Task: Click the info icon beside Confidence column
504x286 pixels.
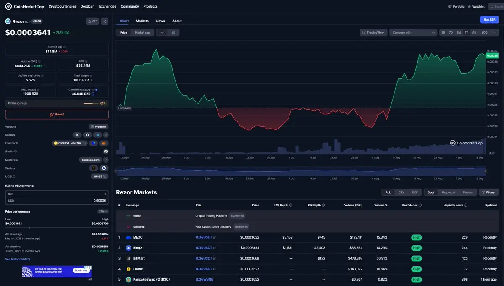Action: tap(420, 205)
